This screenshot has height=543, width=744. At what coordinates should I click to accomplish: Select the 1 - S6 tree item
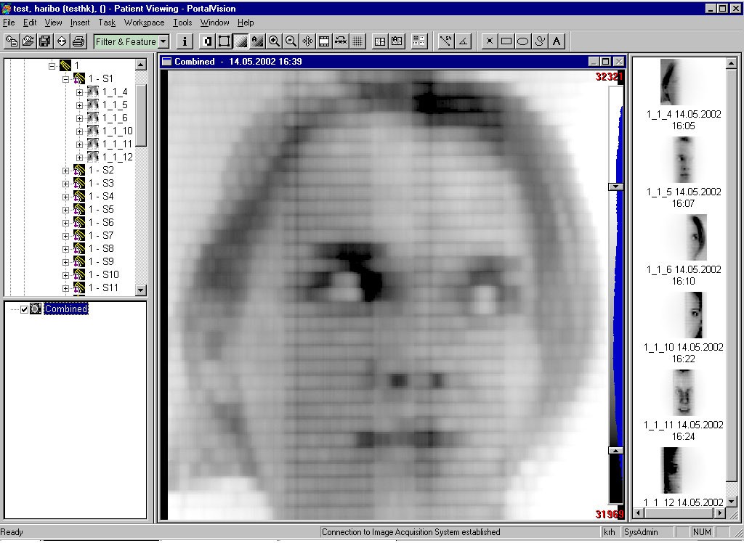point(101,222)
